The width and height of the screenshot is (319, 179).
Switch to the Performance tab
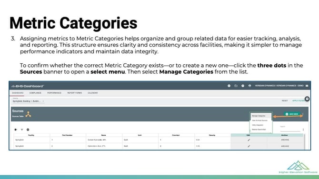54,93
